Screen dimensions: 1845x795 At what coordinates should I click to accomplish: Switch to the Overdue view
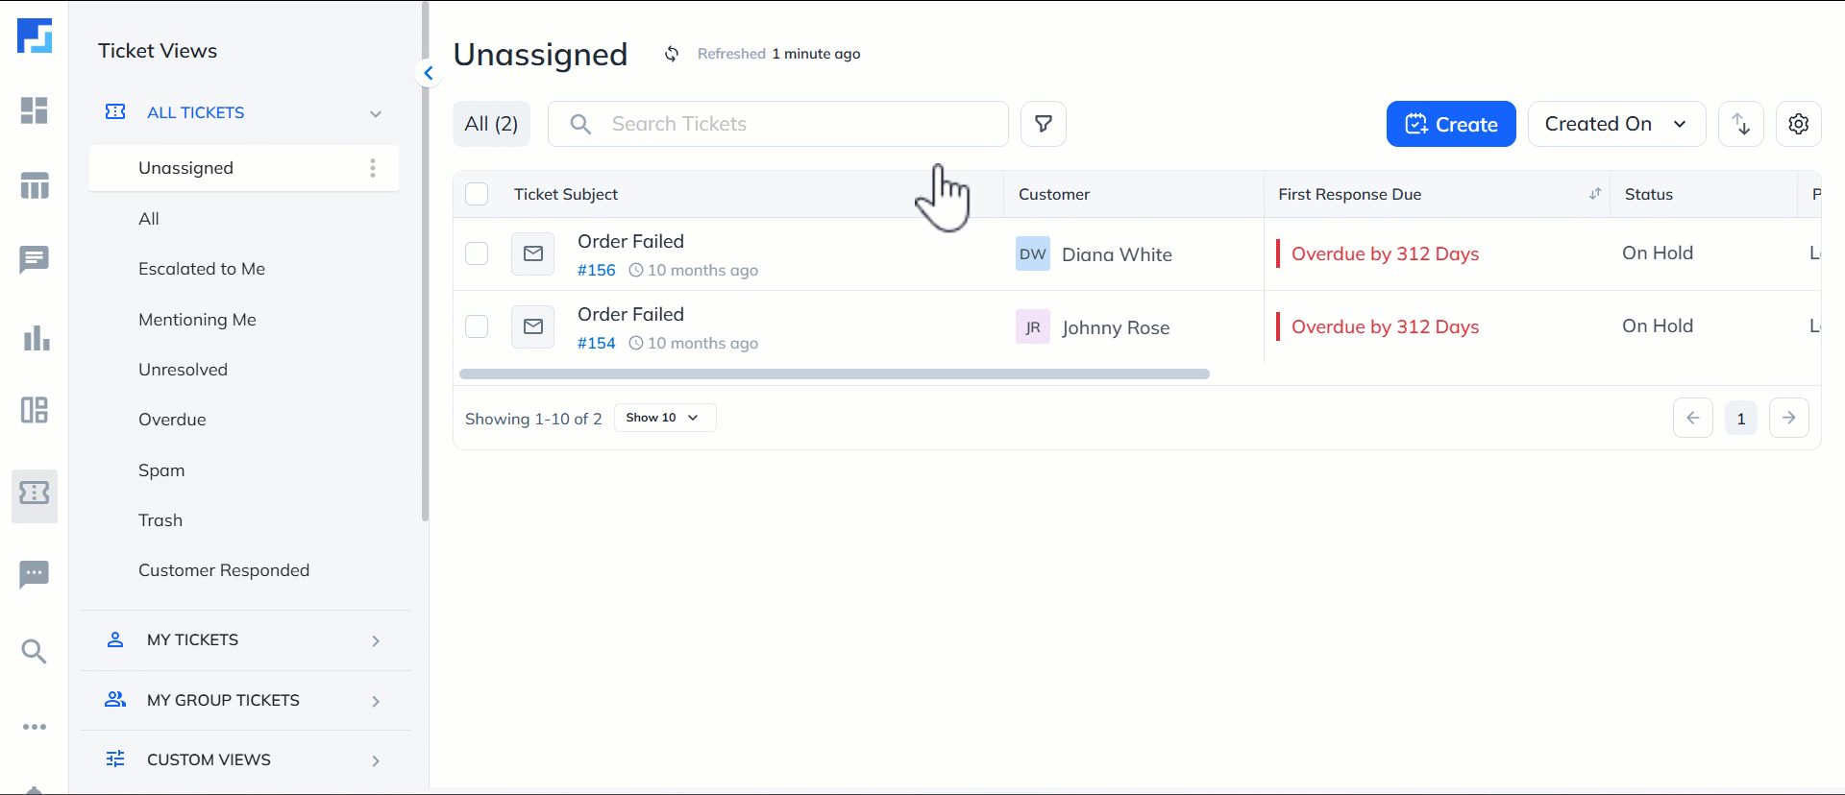(x=172, y=419)
